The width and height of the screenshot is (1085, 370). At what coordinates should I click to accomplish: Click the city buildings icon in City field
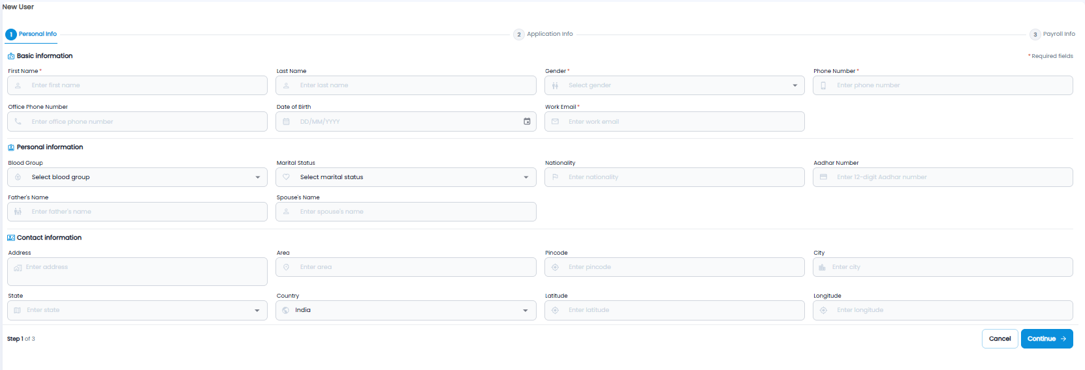822,267
